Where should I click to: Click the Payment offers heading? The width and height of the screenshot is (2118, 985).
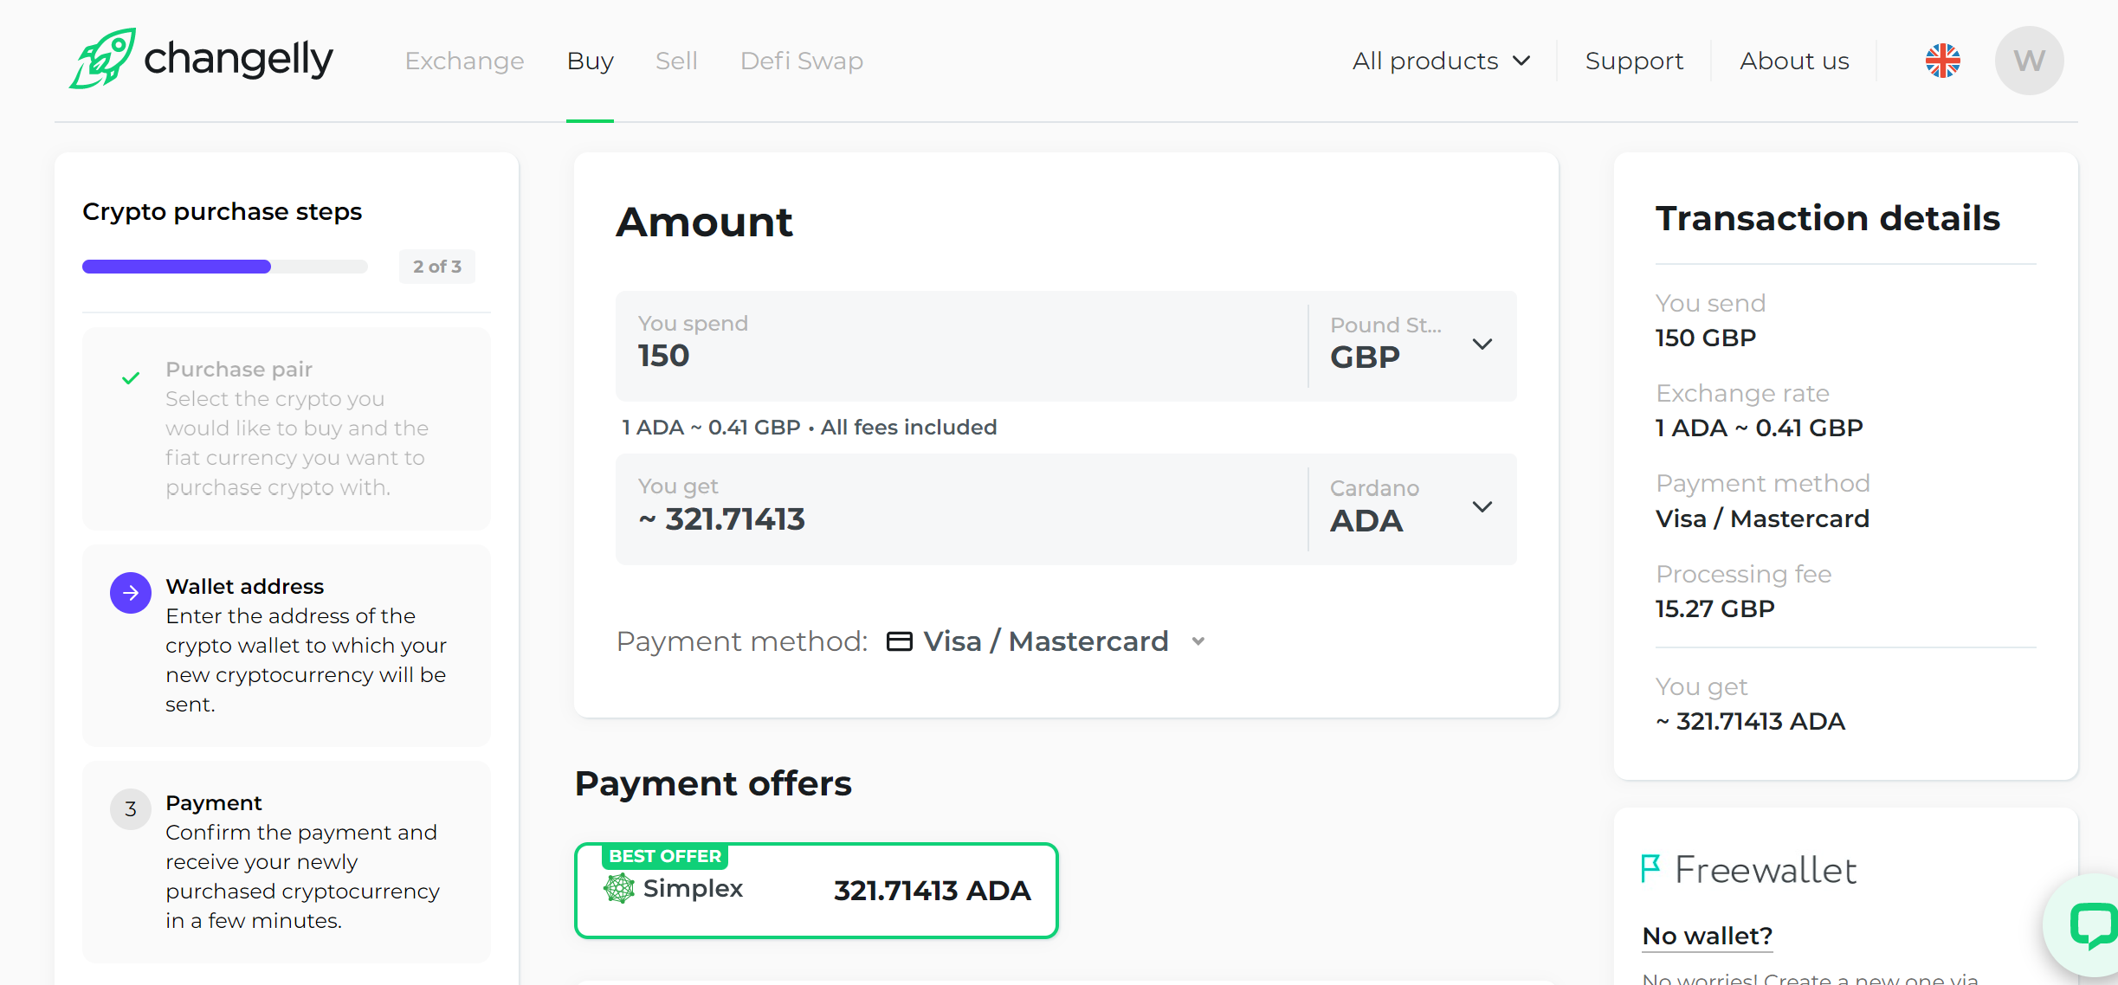click(x=714, y=783)
